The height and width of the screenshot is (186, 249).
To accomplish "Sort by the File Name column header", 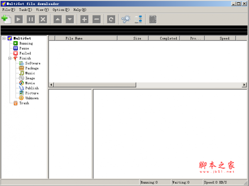I will 86,38.
